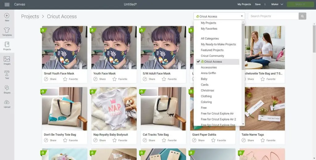Select Featured Projects option

point(212,50)
